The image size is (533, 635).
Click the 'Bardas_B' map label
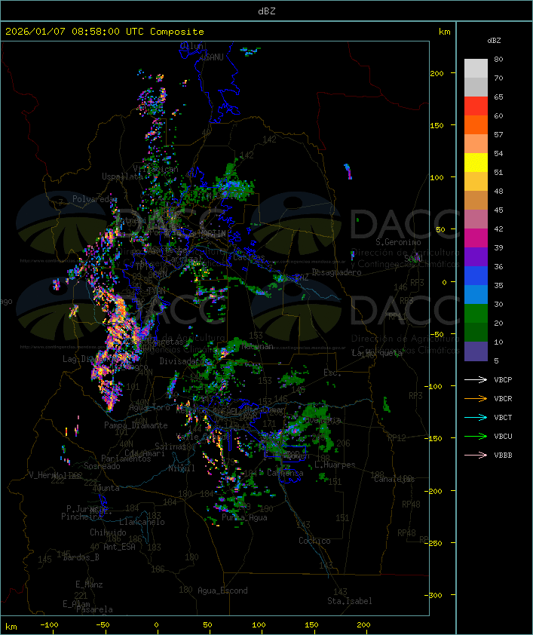coord(81,557)
